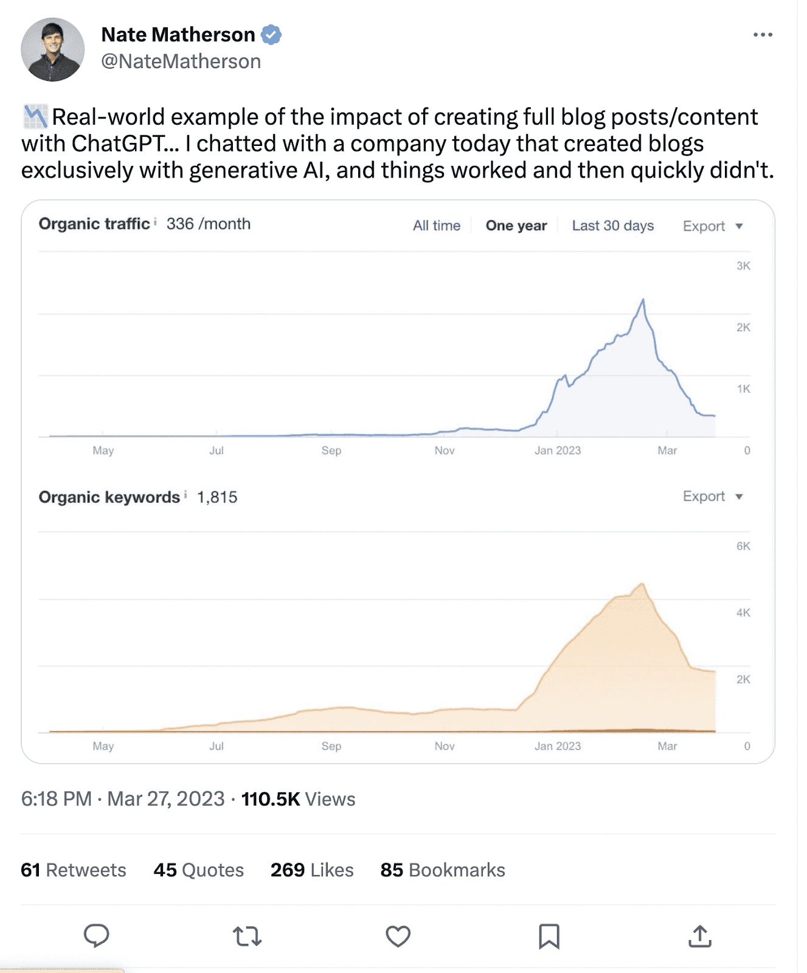Open Nate Matherson's profile picture

[x=53, y=50]
